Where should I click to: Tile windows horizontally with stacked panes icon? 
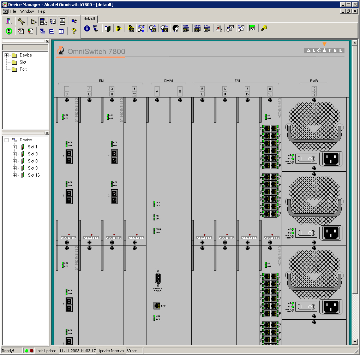(52, 31)
